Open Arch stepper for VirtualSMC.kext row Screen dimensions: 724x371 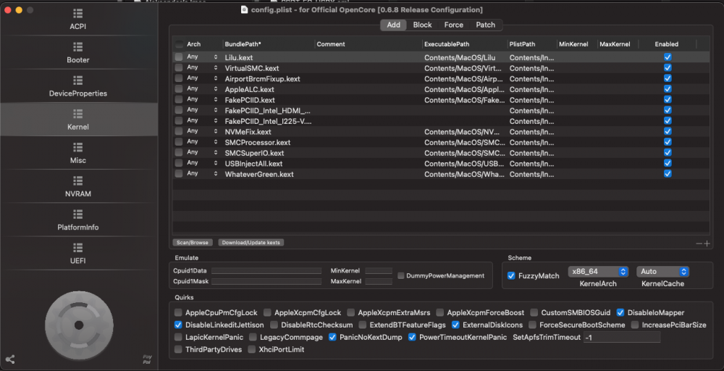coord(215,67)
